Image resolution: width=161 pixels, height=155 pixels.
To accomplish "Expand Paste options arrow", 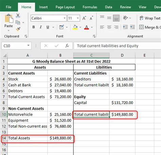I will click(8, 31).
